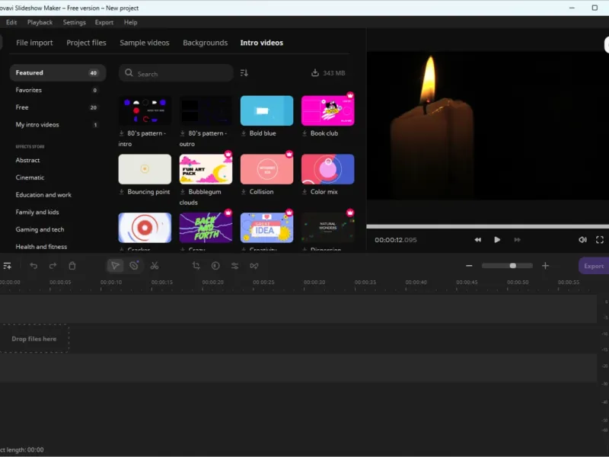Open the Cinematic effects store category
This screenshot has height=457, width=609.
point(30,177)
